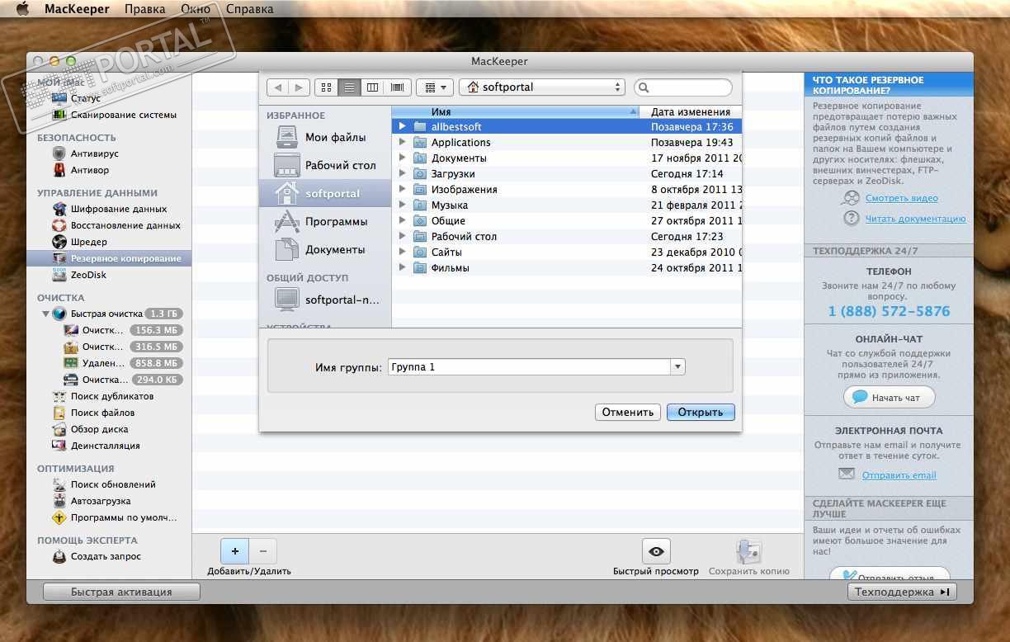Select Рабочий стол in dialog favorites
Screen dimensions: 1010x642
click(x=325, y=165)
